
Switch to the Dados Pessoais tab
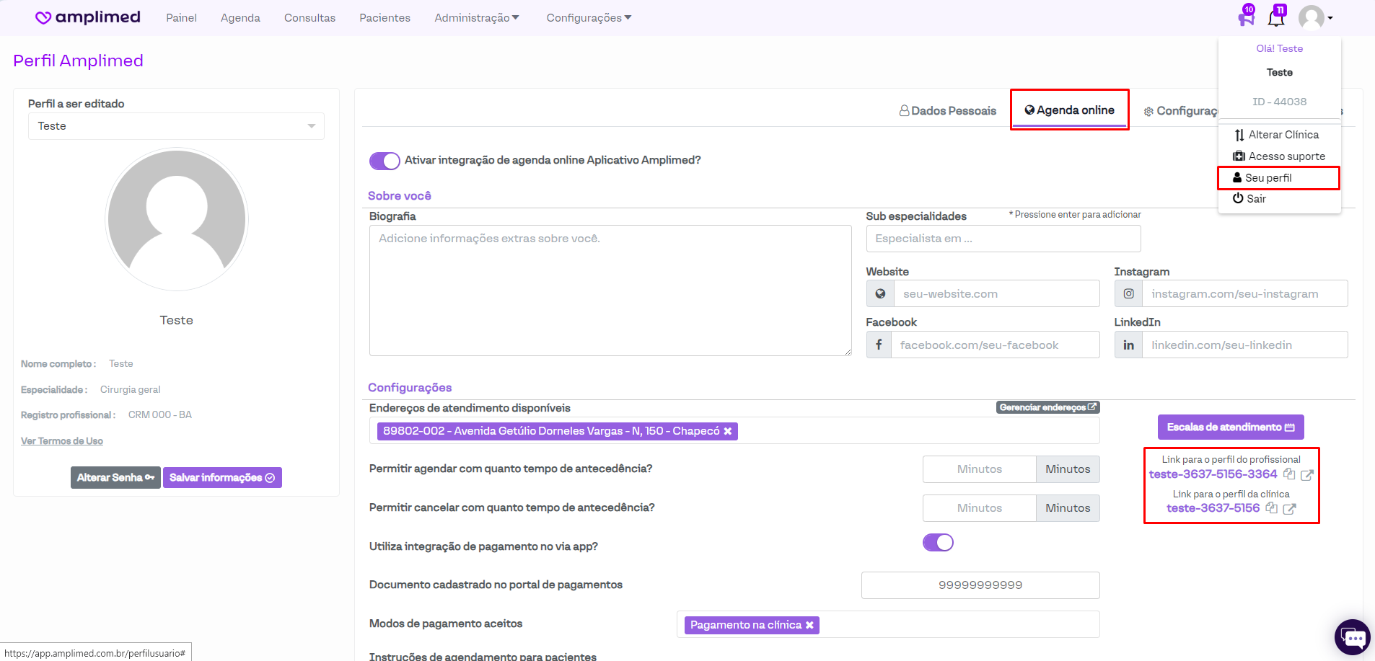pyautogui.click(x=947, y=111)
